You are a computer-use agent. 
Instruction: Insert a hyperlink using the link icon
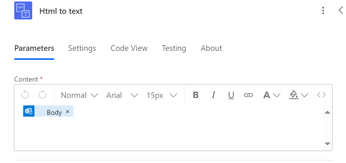tap(248, 95)
